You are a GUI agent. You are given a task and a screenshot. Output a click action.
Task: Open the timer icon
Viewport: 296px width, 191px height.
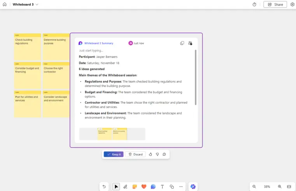click(254, 4)
